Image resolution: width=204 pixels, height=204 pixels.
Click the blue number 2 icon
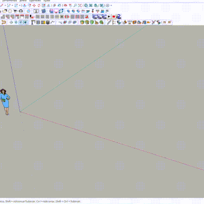119,17
